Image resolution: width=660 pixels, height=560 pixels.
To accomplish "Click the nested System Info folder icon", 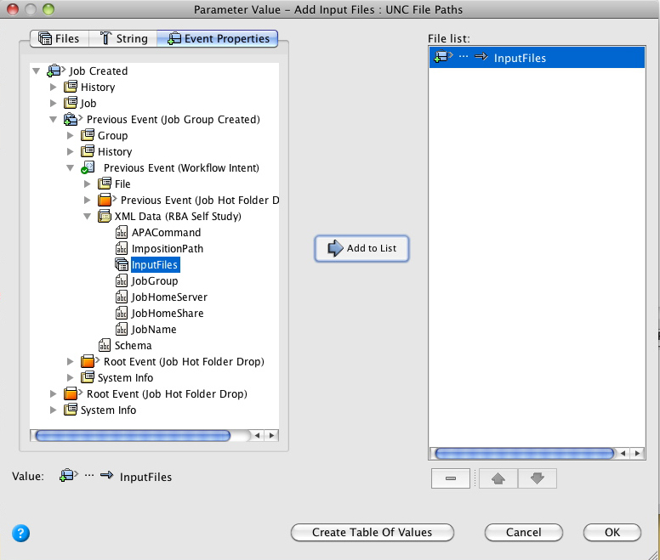I will pyautogui.click(x=88, y=377).
